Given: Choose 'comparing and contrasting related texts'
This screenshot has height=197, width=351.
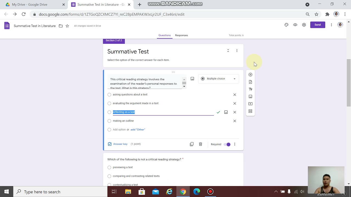Looking at the screenshot, I should point(109,176).
